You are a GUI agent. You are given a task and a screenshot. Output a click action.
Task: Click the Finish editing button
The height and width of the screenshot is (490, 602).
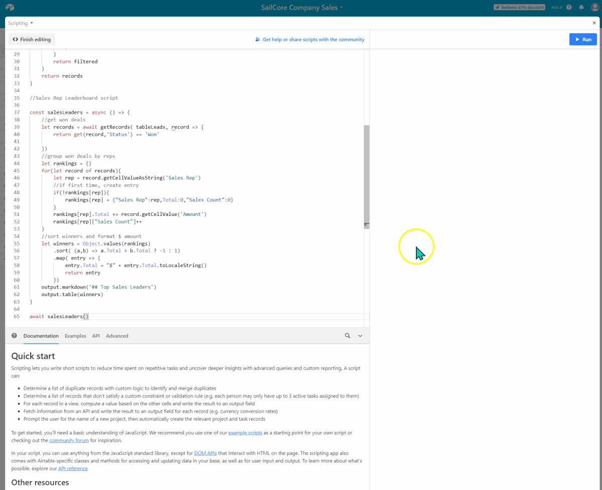[32, 39]
